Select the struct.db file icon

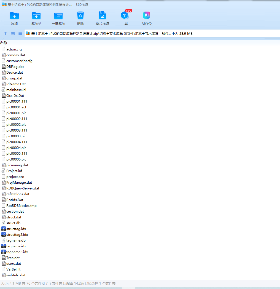click(x=4, y=223)
